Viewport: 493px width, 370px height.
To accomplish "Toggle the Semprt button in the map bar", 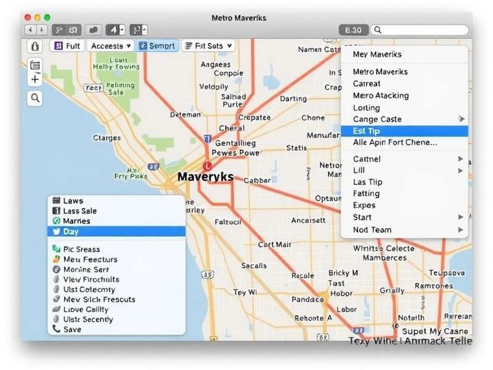I will (157, 46).
